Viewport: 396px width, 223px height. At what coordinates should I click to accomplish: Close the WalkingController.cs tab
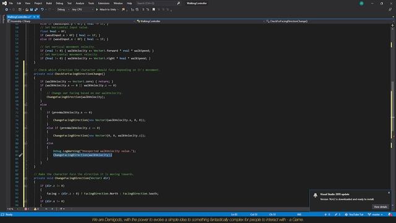(x=38, y=17)
